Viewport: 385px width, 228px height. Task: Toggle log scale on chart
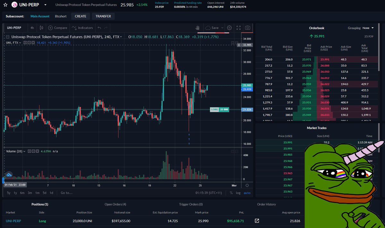[x=238, y=193]
